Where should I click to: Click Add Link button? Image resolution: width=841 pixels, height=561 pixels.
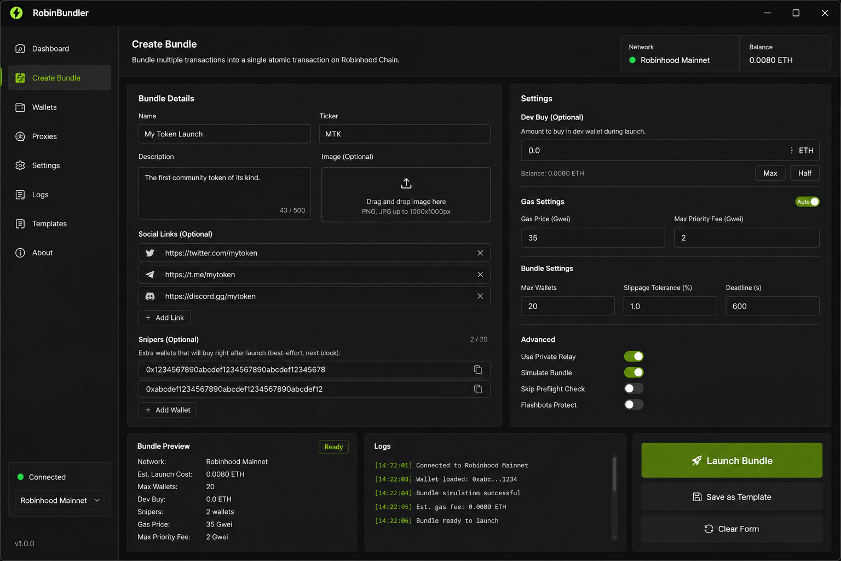click(164, 318)
